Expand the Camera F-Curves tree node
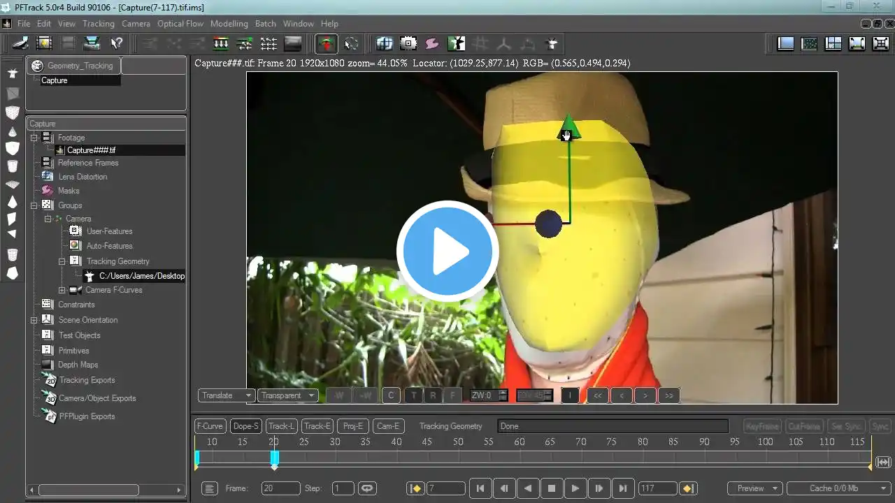The image size is (895, 503). [62, 290]
